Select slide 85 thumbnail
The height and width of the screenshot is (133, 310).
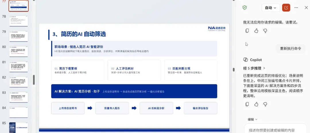click(19, 128)
